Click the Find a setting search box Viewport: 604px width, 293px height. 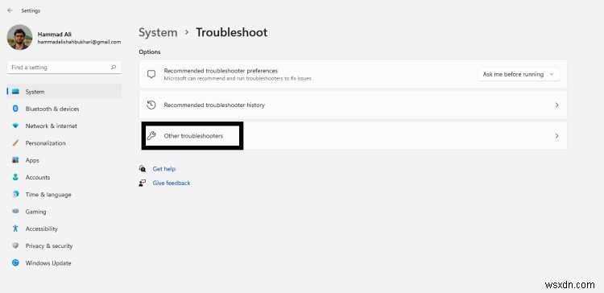[x=64, y=68]
